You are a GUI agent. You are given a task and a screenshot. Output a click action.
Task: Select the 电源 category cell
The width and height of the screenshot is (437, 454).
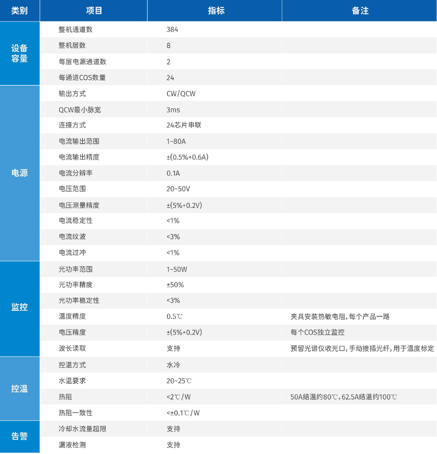click(20, 173)
